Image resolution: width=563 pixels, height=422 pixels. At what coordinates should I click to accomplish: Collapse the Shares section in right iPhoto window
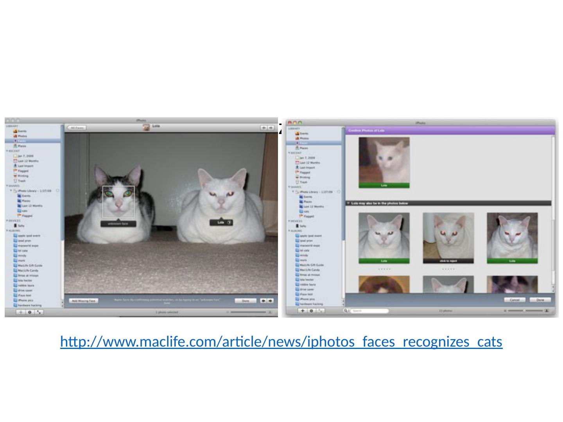tap(289, 187)
